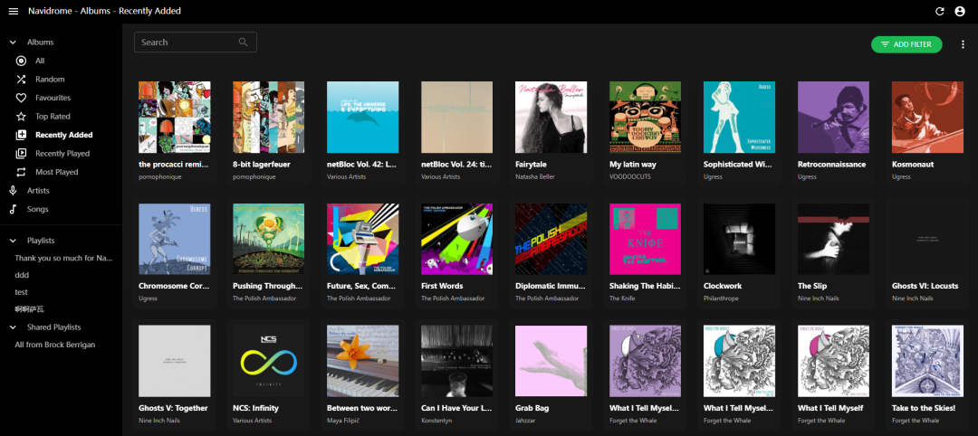The width and height of the screenshot is (978, 436).
Task: Open the Take to the Skies! album cover
Action: [927, 361]
